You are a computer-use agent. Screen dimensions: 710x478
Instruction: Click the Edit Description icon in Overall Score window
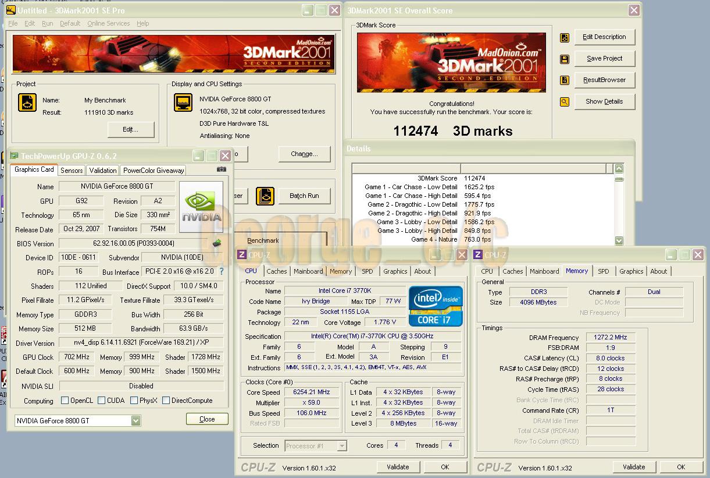click(564, 38)
